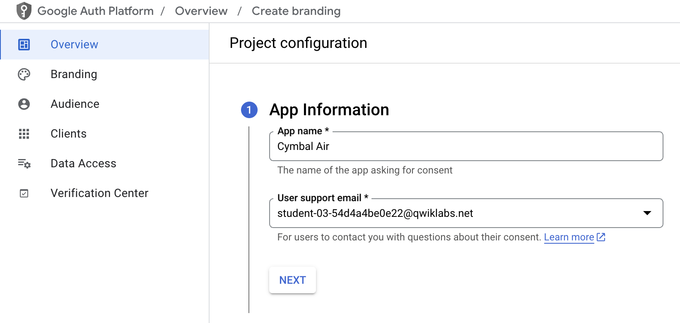The width and height of the screenshot is (680, 323).
Task: Click the Clients grid icon
Action: point(24,134)
